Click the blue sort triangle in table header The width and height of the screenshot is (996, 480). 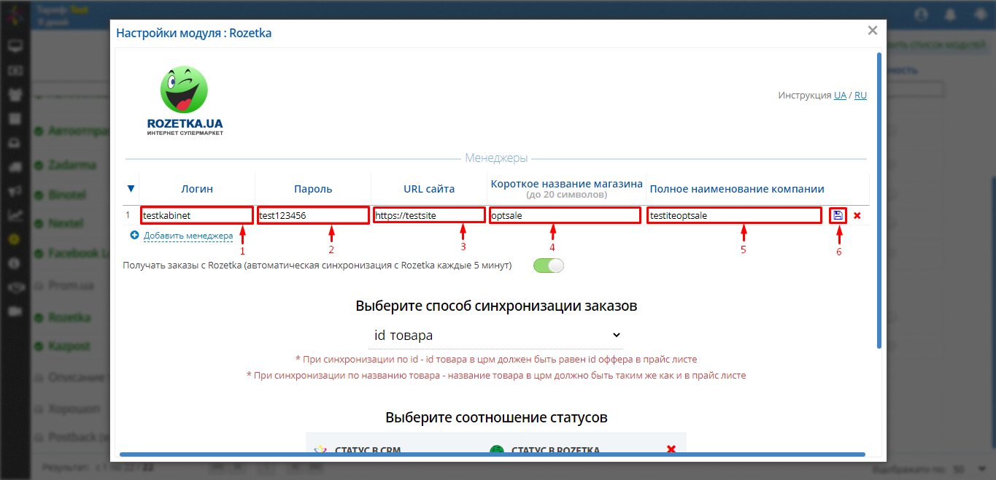coord(131,189)
